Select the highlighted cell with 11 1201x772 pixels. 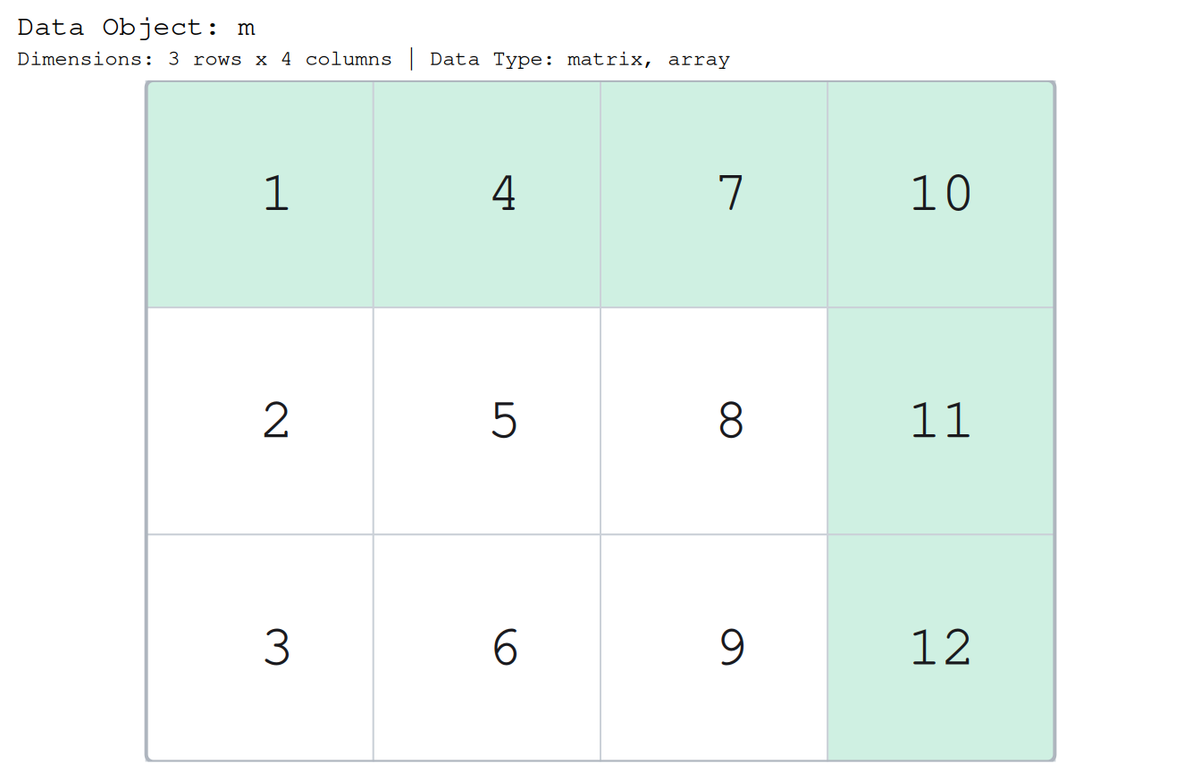[x=941, y=421]
